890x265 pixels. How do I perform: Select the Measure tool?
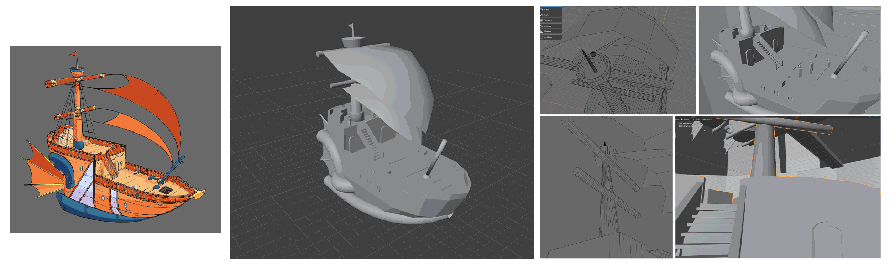pos(551,31)
